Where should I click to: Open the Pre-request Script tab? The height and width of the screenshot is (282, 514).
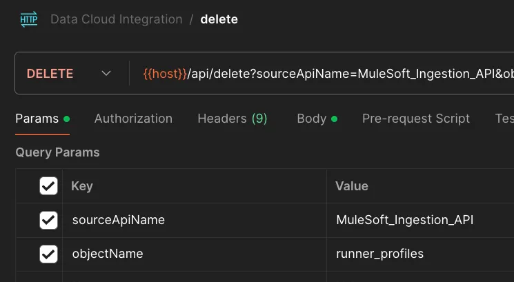tap(416, 119)
